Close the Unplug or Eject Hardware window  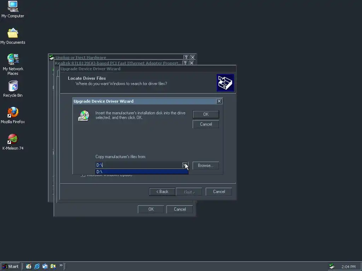193,57
